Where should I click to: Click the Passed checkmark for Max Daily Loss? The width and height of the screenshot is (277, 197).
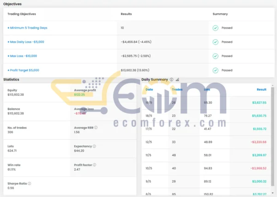click(215, 42)
